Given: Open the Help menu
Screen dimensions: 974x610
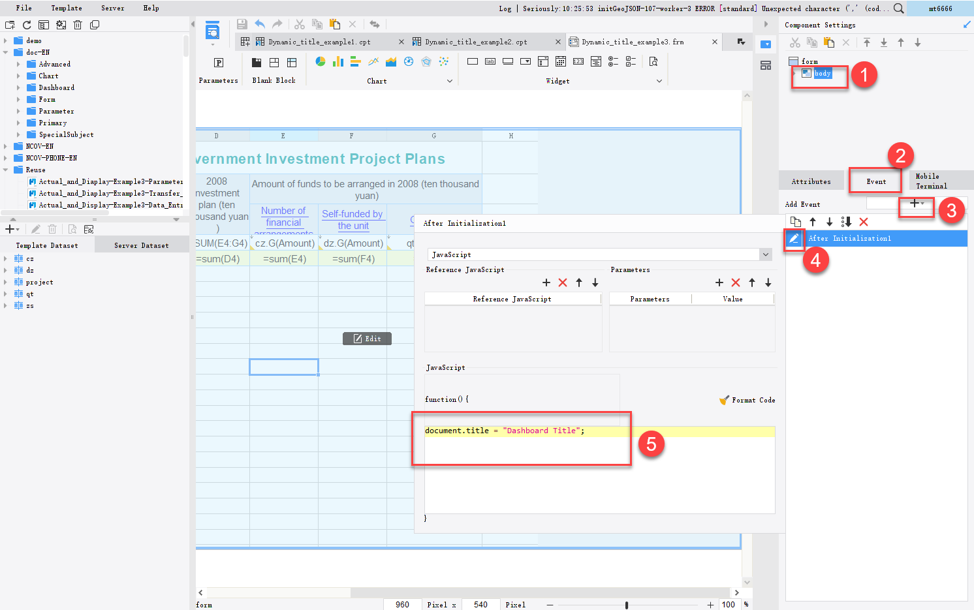Looking at the screenshot, I should 151,8.
